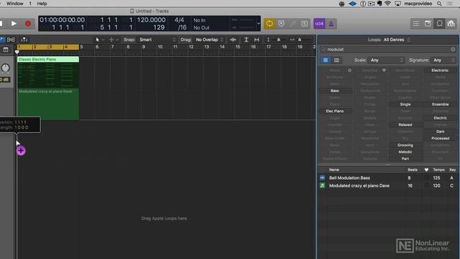
Task: Click the Catch playhead icon
Action: tap(24, 40)
